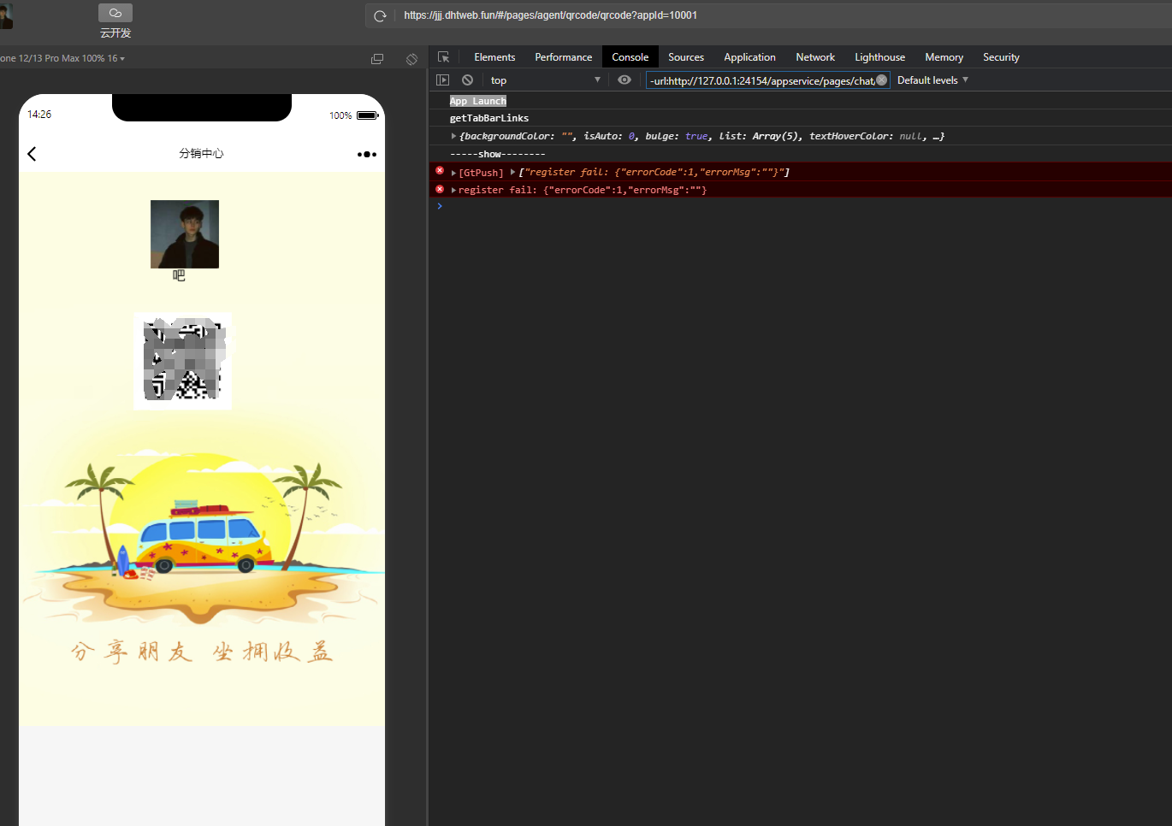Open the three-dot more menu in simulator
Screen dimensions: 1172x826
[x=367, y=154]
